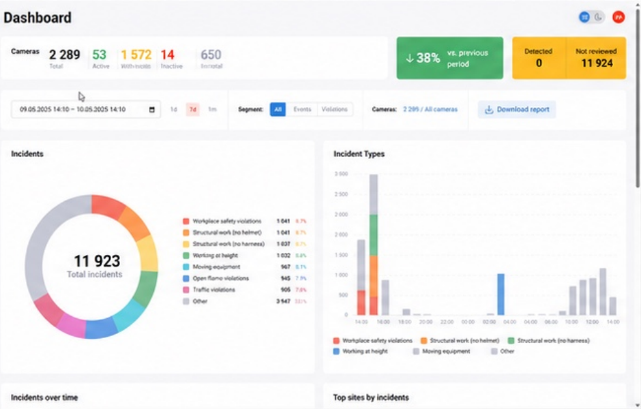Toggle Structural work (no harness) in donut legend

pos(224,244)
